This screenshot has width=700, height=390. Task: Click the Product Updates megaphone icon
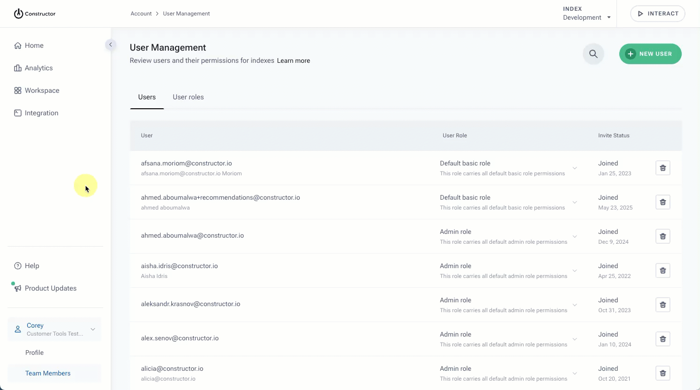[x=18, y=288]
